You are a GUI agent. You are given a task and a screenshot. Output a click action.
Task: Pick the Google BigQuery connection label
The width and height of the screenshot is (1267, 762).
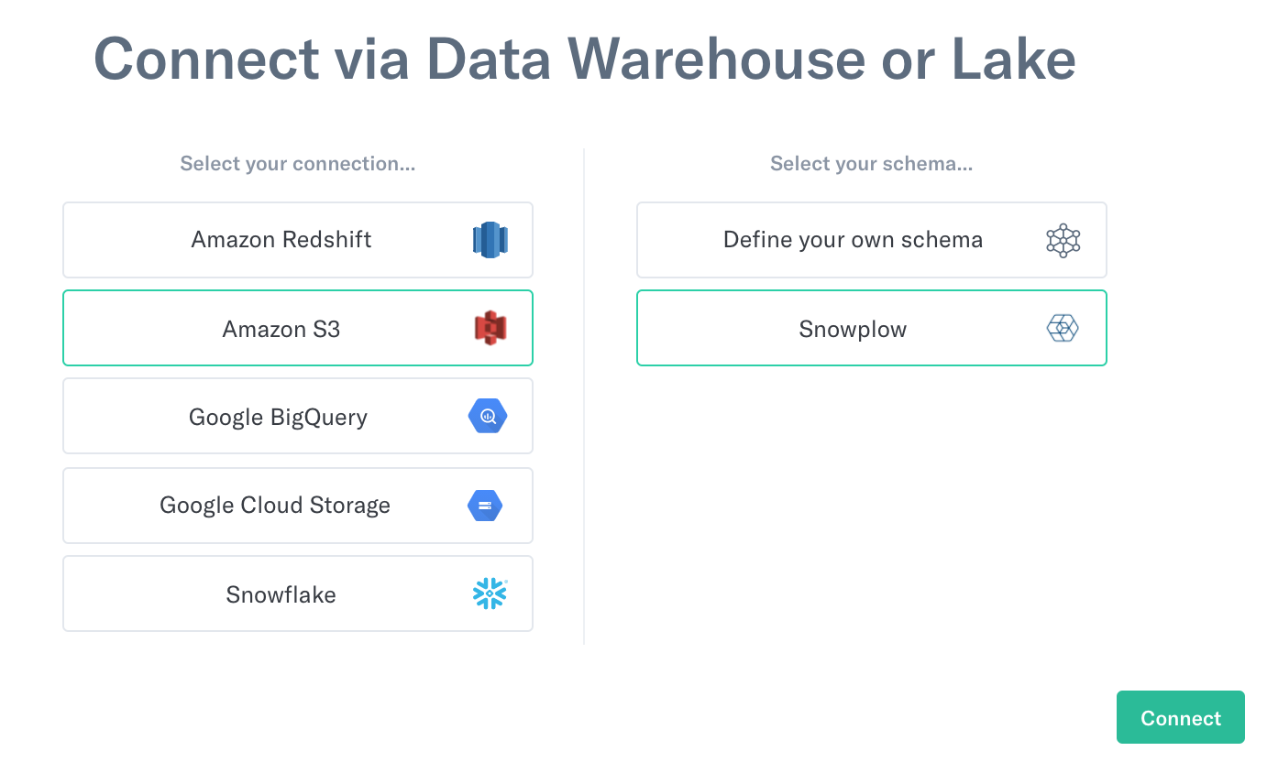coord(278,417)
